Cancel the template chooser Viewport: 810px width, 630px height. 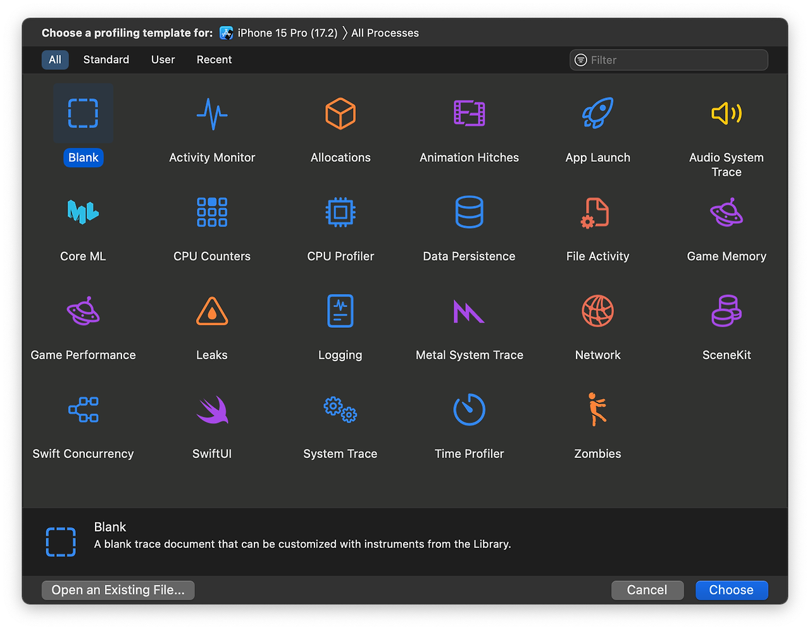(x=647, y=590)
